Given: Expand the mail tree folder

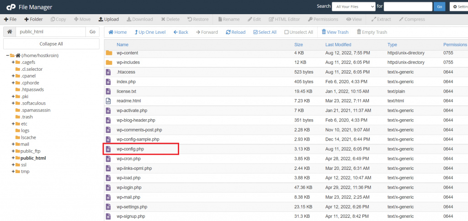Looking at the screenshot, I should tap(13, 144).
